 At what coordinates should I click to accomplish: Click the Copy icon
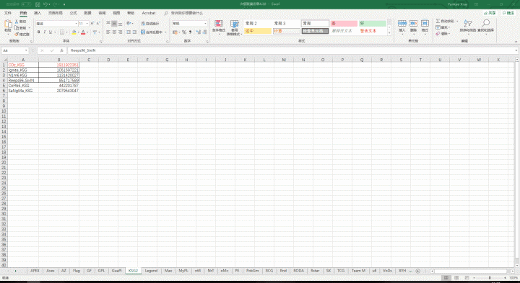pos(16,28)
